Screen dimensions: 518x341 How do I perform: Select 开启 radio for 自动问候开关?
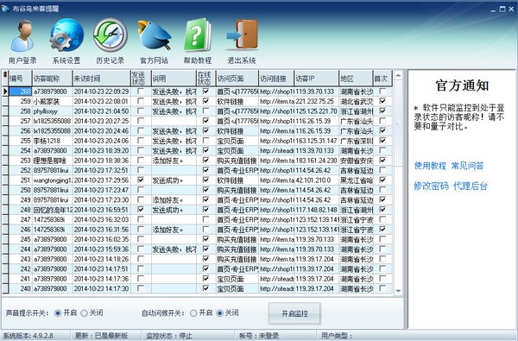(x=194, y=313)
